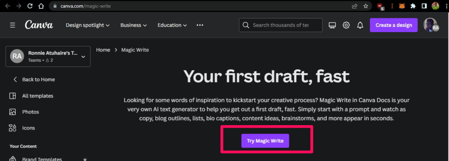Open the desktop app monitor icon
The height and width of the screenshot is (161, 449).
pyautogui.click(x=332, y=25)
